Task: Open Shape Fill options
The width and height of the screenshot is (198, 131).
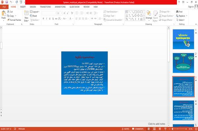Action: coord(165,12)
